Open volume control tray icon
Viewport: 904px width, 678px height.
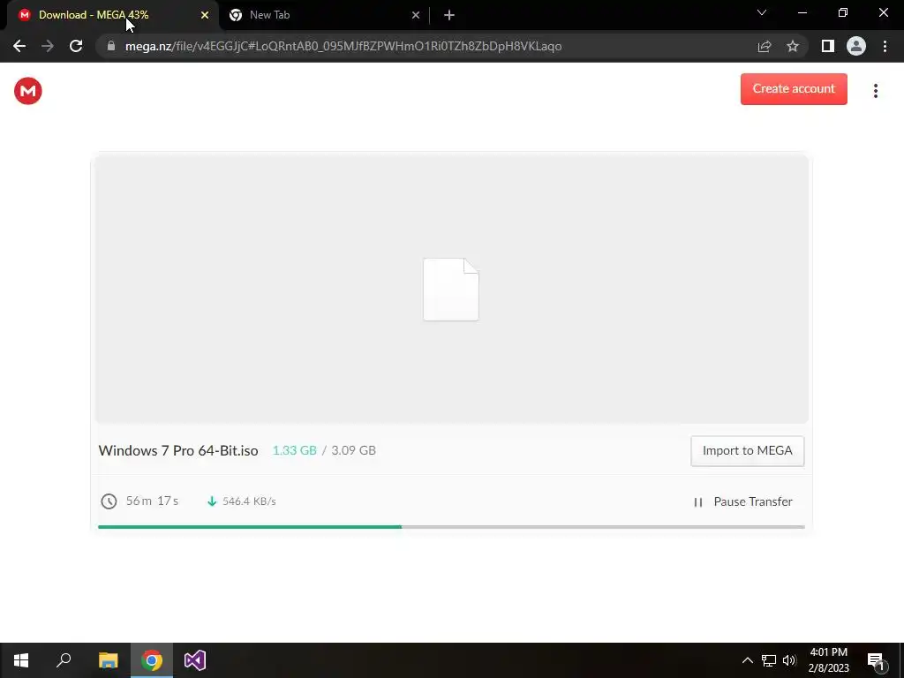pyautogui.click(x=789, y=660)
